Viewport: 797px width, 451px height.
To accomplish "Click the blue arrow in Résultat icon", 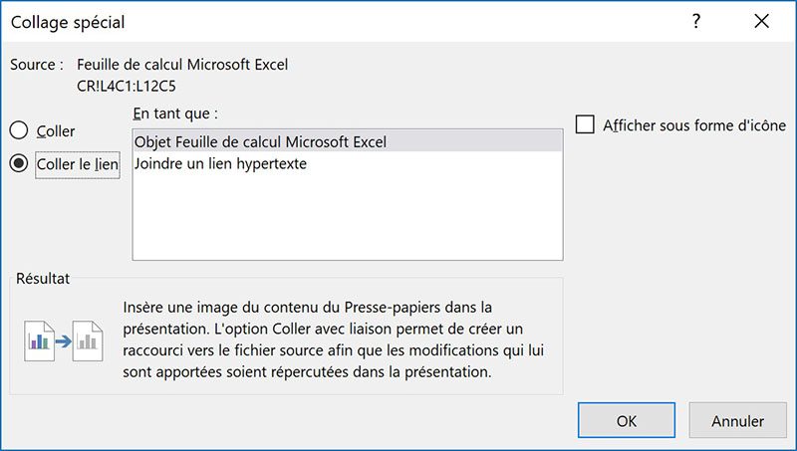I will click(64, 340).
